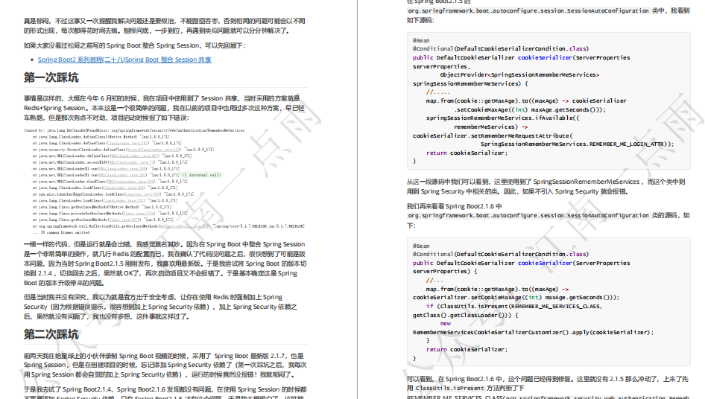Click the sentence '如果大家没有看过松哥之前写的'
The height and width of the screenshot is (399, 705).
135,45
